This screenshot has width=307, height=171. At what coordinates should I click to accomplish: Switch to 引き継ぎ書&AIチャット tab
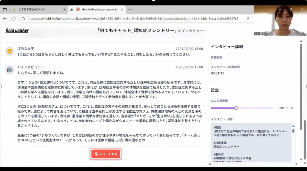click(36, 9)
